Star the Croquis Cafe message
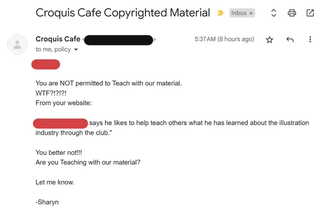This screenshot has width=321, height=214. coord(270,39)
